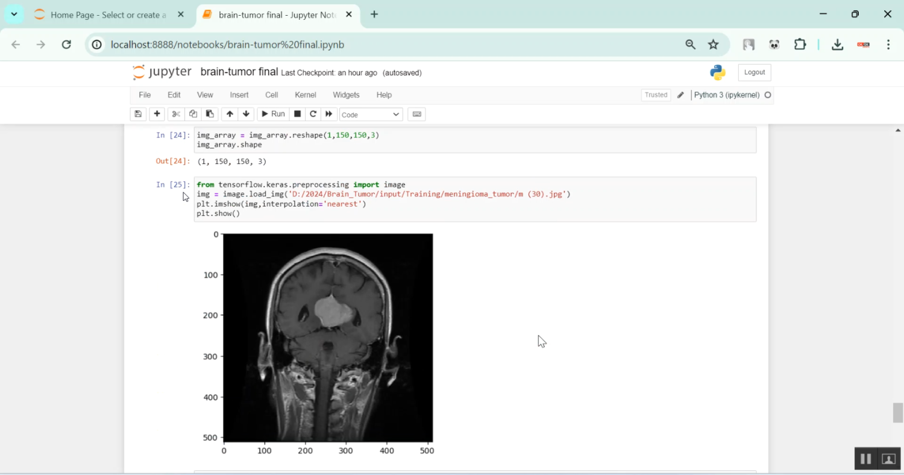This screenshot has width=904, height=475.
Task: Open Chrome's browser menu with three dots
Action: click(x=888, y=45)
